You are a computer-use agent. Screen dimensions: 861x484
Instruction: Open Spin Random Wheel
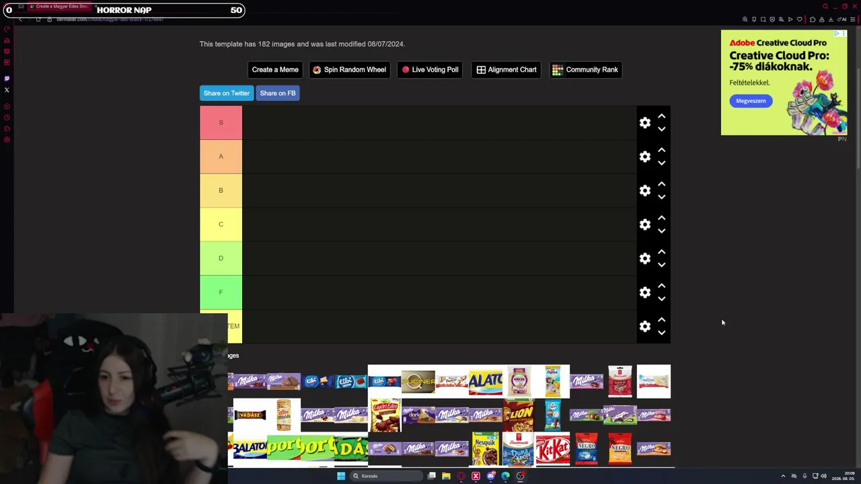350,70
